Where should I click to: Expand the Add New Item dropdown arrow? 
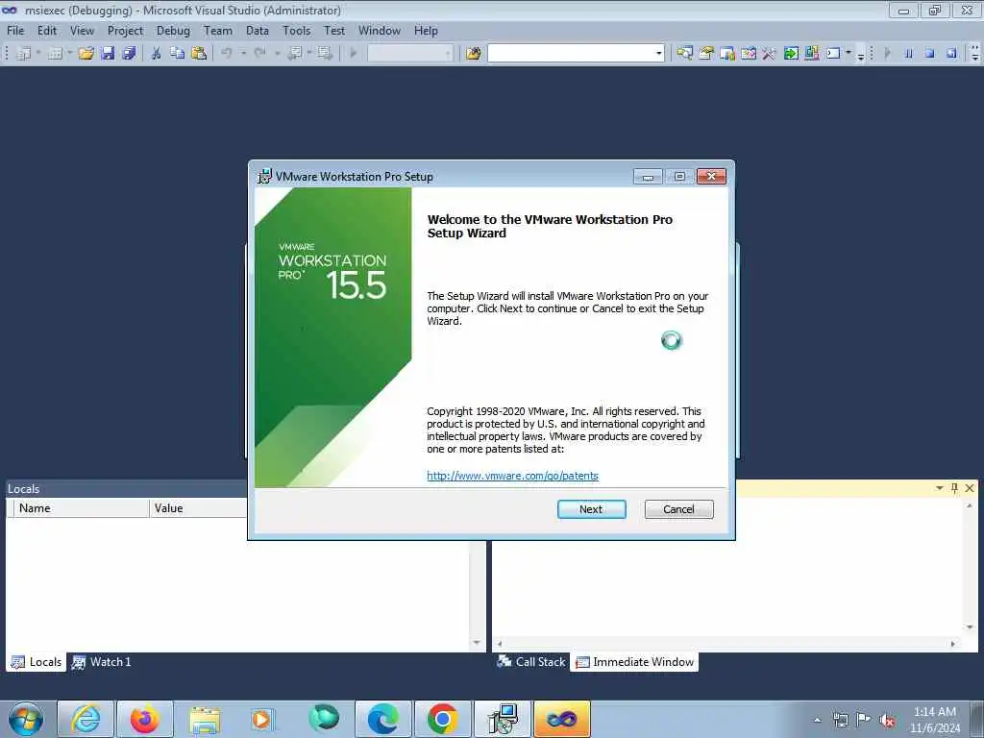point(69,54)
